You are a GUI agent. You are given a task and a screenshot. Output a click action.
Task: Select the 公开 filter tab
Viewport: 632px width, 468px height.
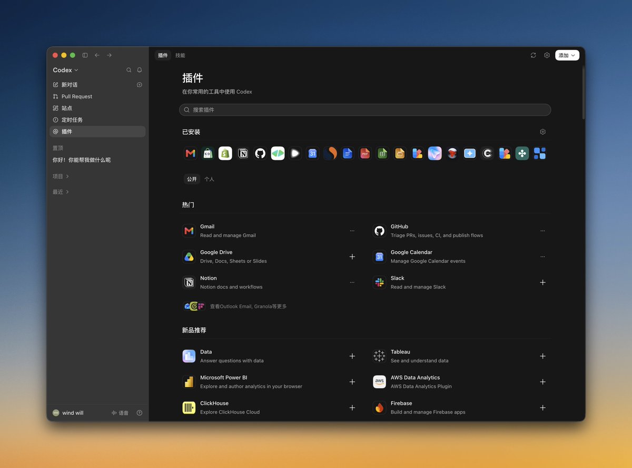(x=192, y=179)
